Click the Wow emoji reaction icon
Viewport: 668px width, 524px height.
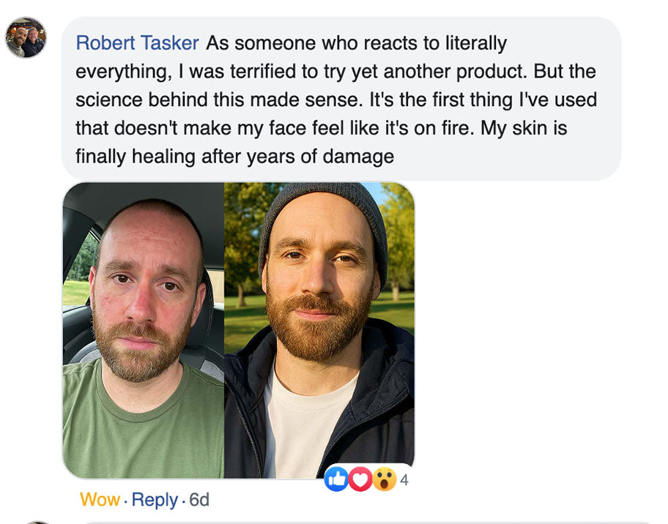click(x=383, y=479)
